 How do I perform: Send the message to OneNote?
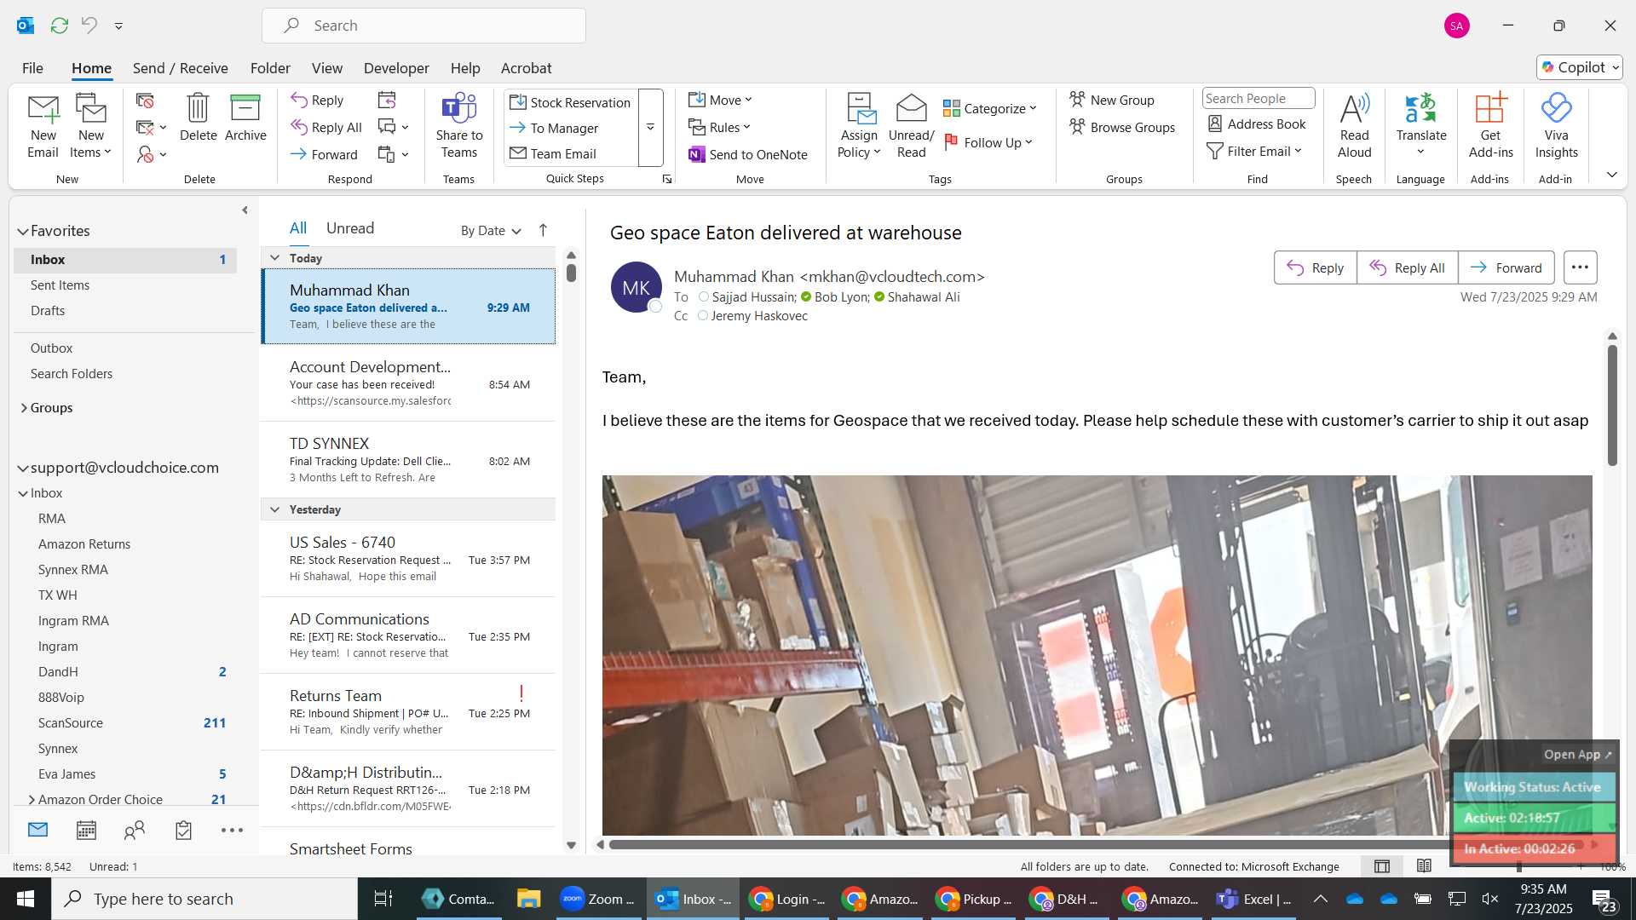click(748, 154)
